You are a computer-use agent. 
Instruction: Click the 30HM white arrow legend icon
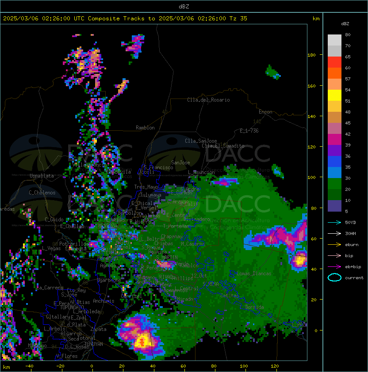334,233
